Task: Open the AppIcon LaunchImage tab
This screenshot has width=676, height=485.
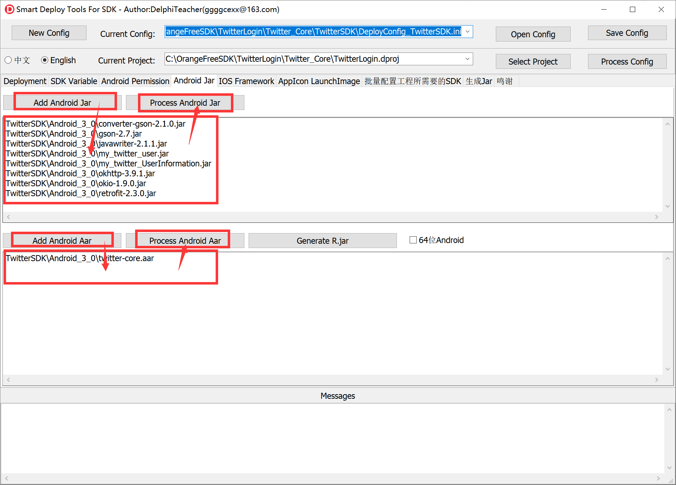Action: point(319,81)
